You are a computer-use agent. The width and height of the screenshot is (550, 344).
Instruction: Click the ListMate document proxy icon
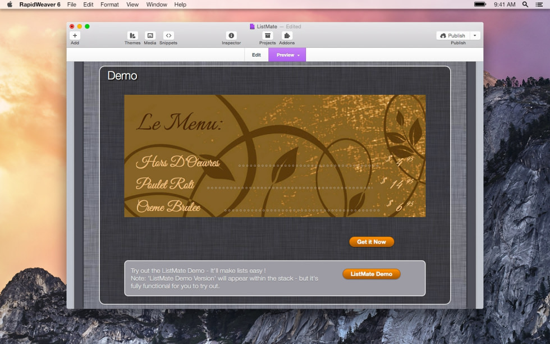pyautogui.click(x=252, y=26)
